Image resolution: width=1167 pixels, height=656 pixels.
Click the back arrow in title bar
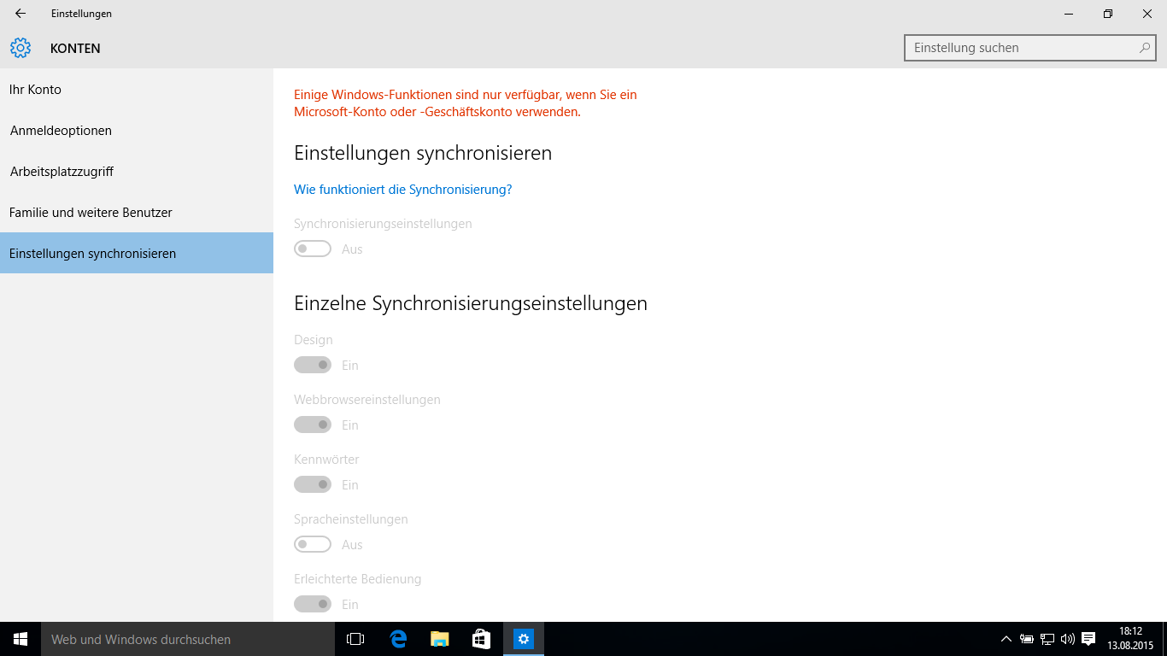click(21, 14)
